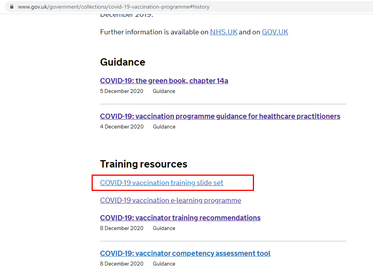Image resolution: width=373 pixels, height=280 pixels.
Task: Click the 'Guidance' section heading
Action: pyautogui.click(x=123, y=62)
